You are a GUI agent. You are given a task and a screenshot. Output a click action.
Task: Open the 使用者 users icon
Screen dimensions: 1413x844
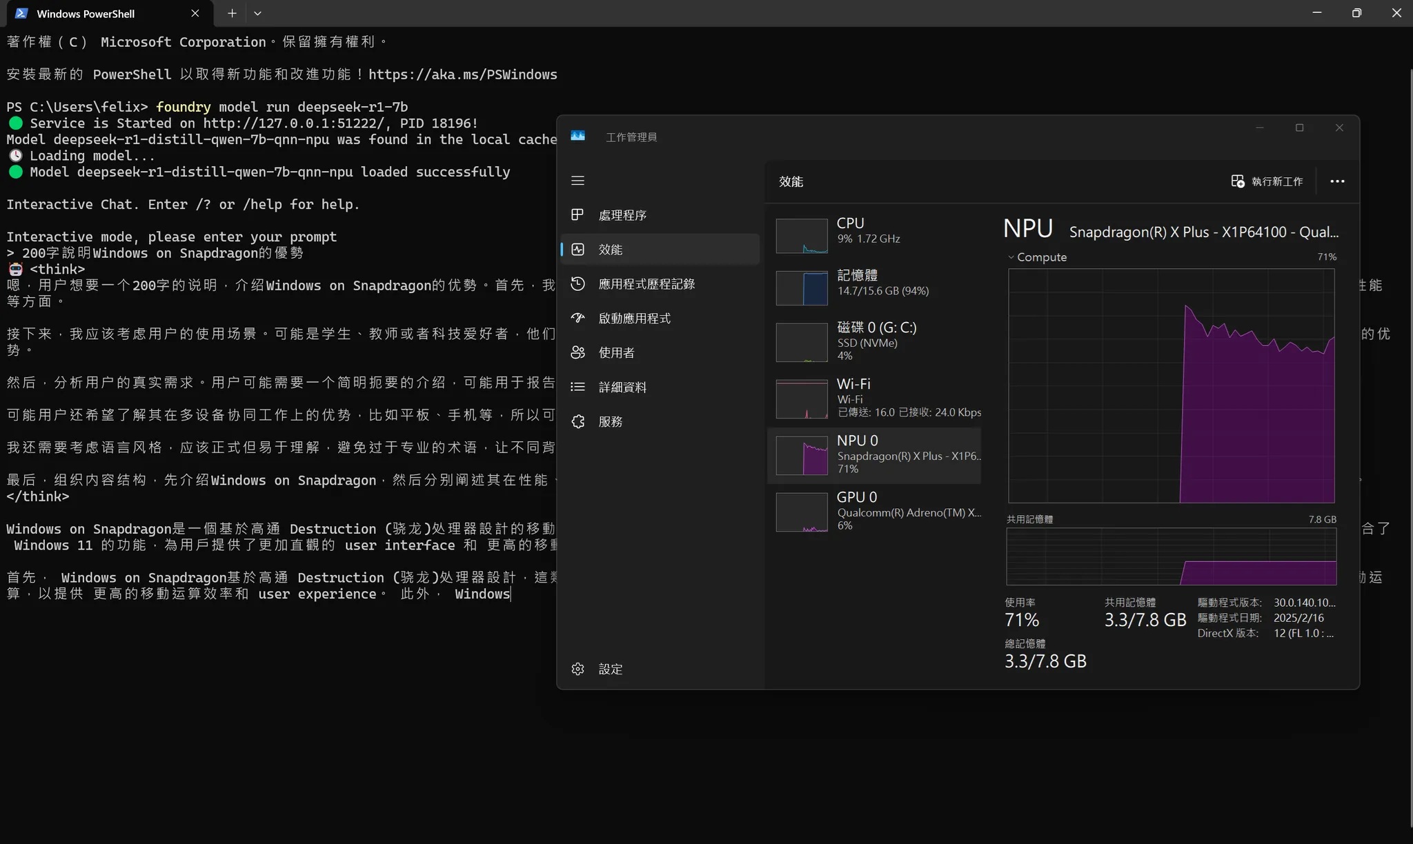577,352
